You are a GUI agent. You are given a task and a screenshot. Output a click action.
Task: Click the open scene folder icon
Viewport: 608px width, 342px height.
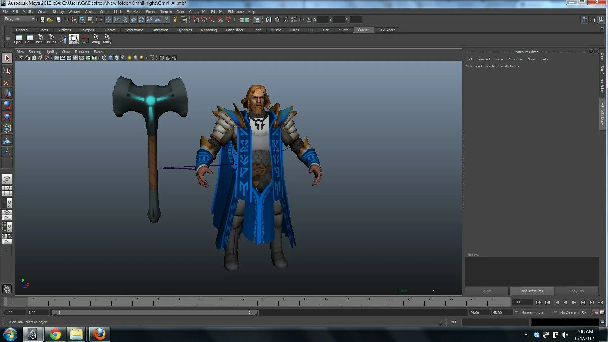tap(50, 20)
